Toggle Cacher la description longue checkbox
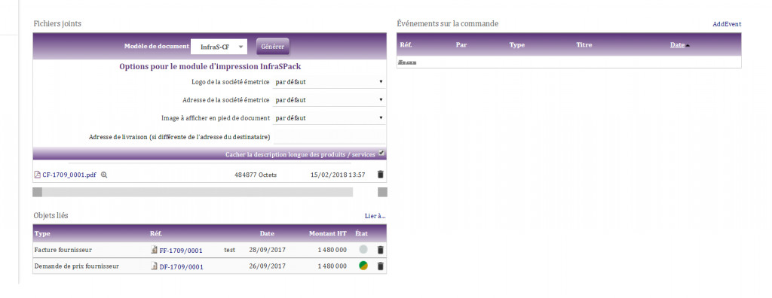Screen dimensions: 772x298 point(381,153)
